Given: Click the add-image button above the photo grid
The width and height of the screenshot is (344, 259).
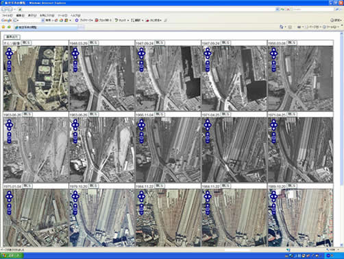Looking at the screenshot, I should [12, 36].
